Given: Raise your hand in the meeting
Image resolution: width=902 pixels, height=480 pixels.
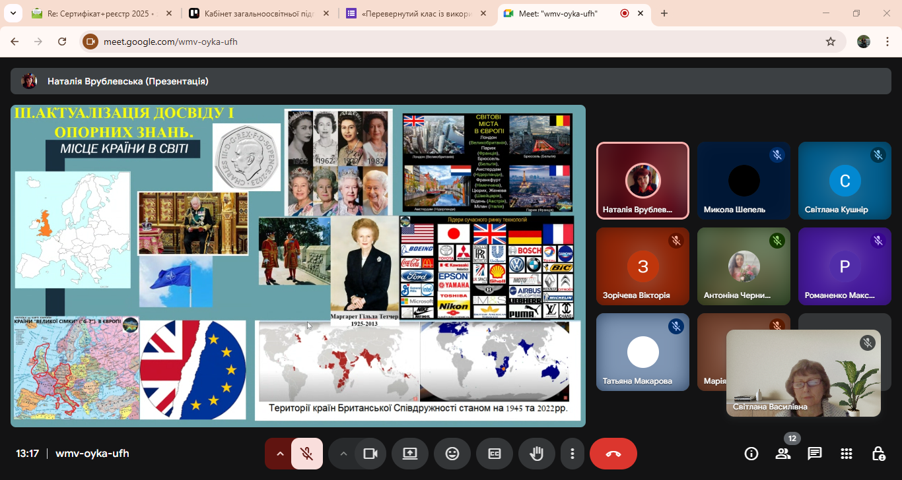Looking at the screenshot, I should pos(537,454).
